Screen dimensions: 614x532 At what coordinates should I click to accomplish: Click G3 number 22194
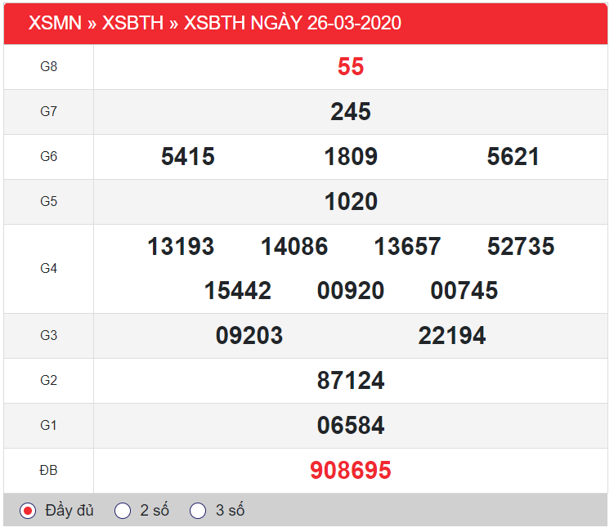pos(452,336)
